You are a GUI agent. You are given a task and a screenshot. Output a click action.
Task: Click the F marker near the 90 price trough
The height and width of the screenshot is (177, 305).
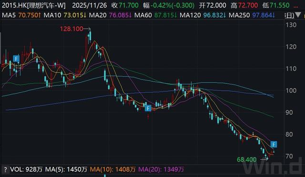point(148,108)
